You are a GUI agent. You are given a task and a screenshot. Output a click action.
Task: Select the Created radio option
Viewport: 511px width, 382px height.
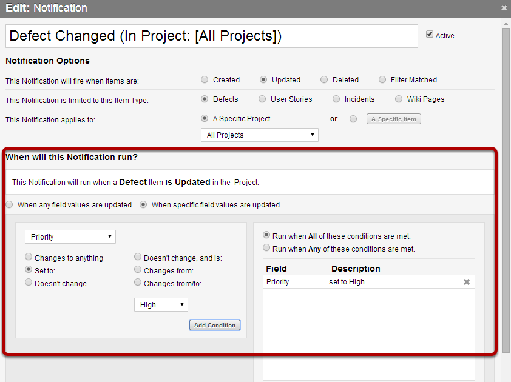tap(205, 80)
